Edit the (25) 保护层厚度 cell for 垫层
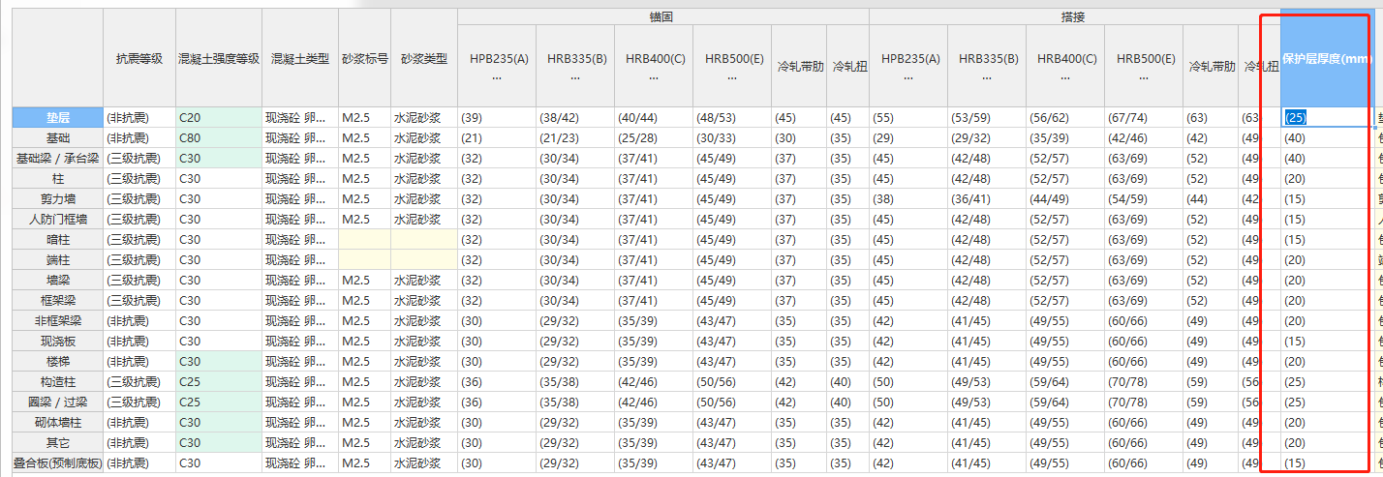The image size is (1383, 477). pos(1327,117)
